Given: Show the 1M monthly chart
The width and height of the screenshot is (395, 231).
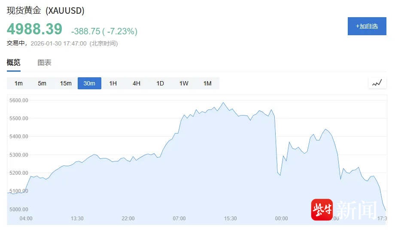Looking at the screenshot, I should click(207, 83).
